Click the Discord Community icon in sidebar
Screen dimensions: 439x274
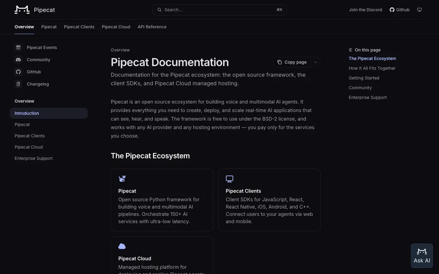(x=18, y=60)
